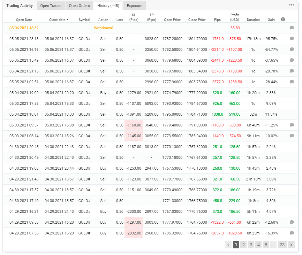Open the three-dots more options menu
This screenshot has height=255, width=302.
point(292,5)
